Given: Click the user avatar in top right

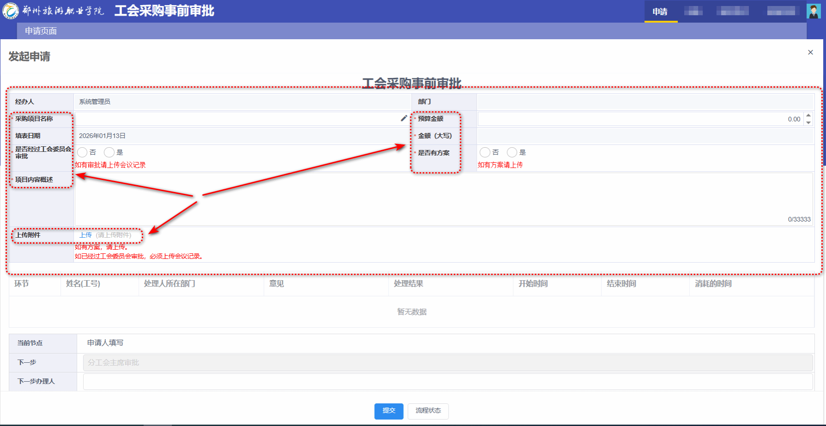Looking at the screenshot, I should click(813, 11).
